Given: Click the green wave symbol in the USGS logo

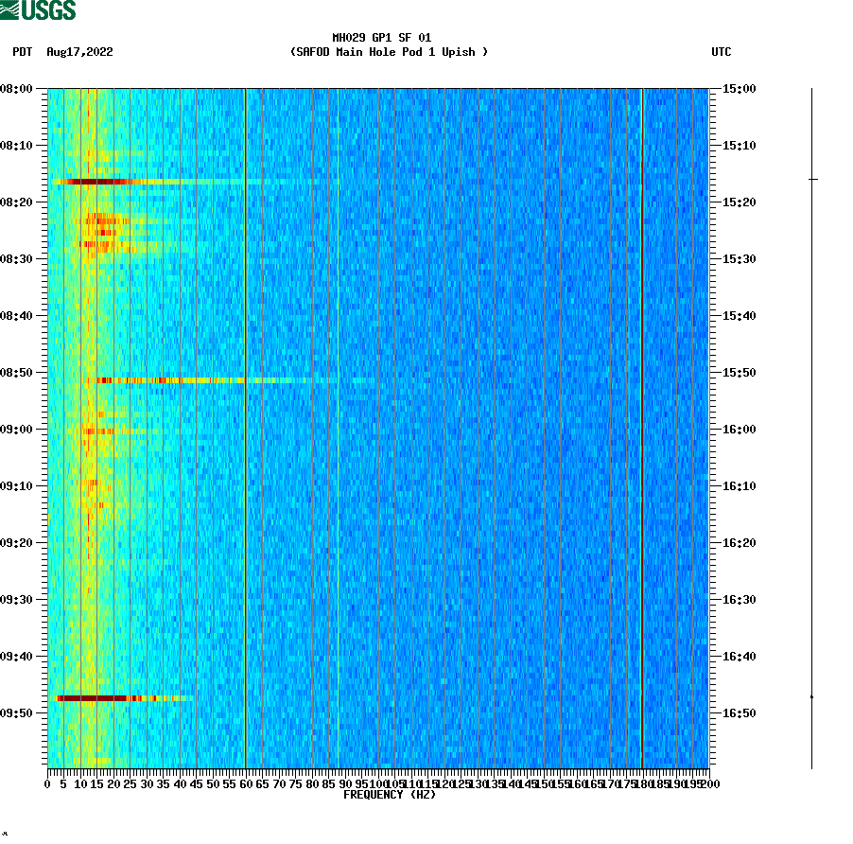Looking at the screenshot, I should pyautogui.click(x=11, y=9).
